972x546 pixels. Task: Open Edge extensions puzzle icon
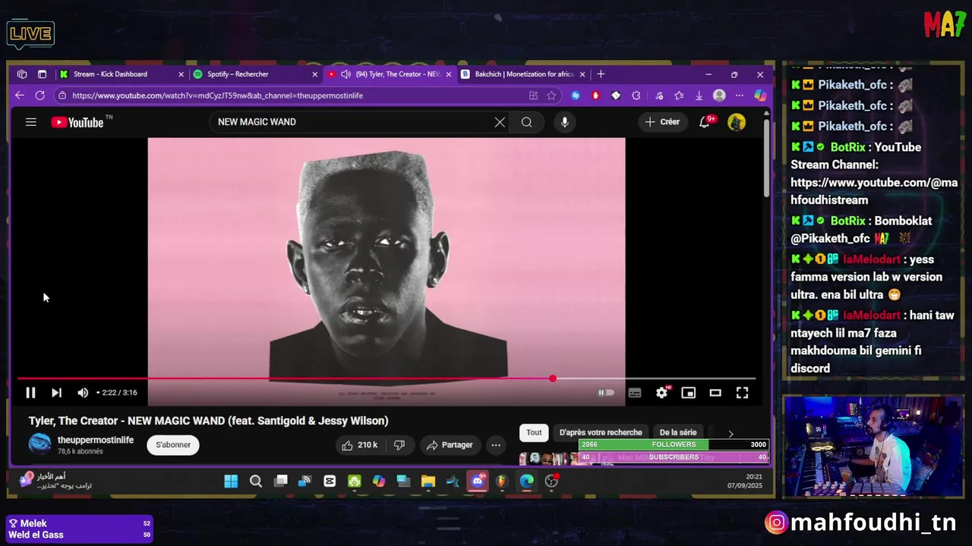[636, 96]
